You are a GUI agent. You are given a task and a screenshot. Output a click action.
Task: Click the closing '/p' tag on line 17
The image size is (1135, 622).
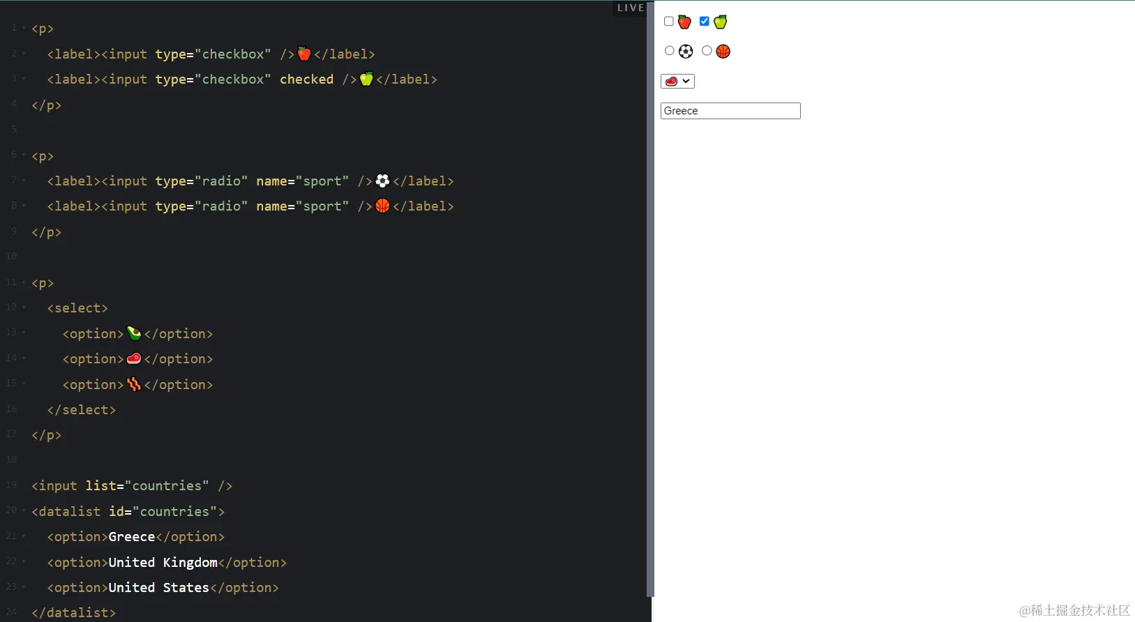(x=47, y=435)
